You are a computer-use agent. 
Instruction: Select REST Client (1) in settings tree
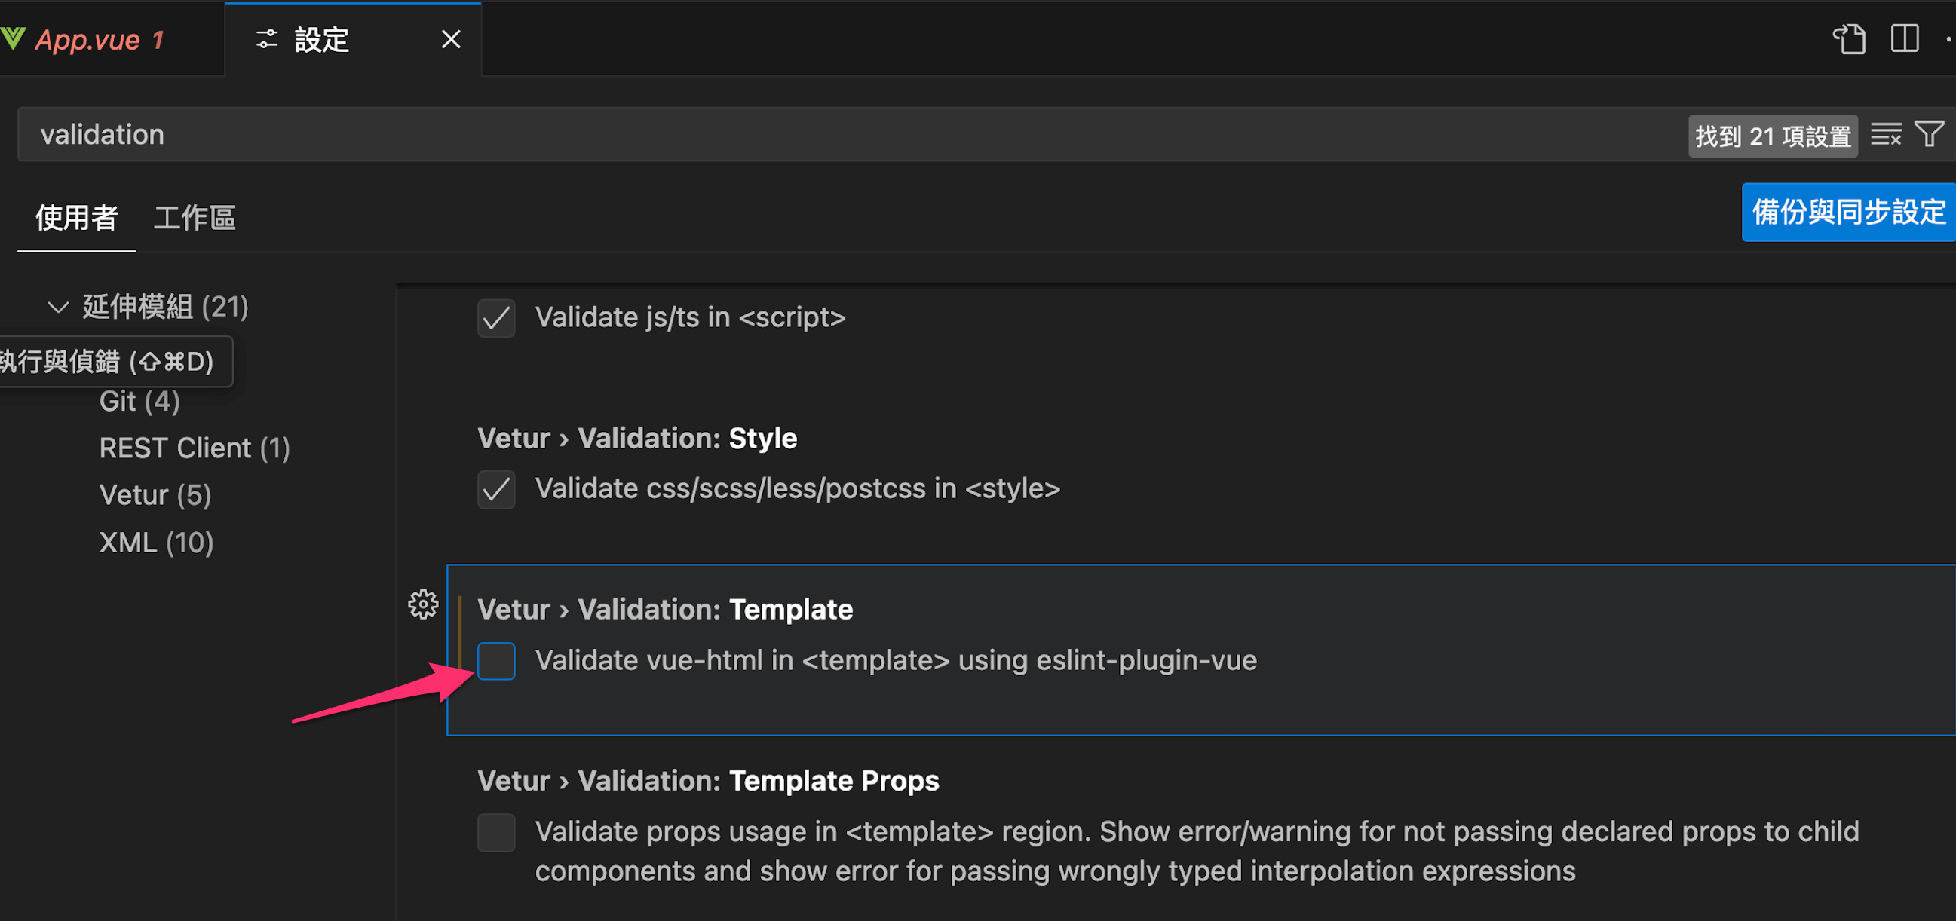point(195,448)
